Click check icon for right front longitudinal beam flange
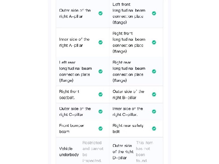The image size is (219, 164). point(154,42)
